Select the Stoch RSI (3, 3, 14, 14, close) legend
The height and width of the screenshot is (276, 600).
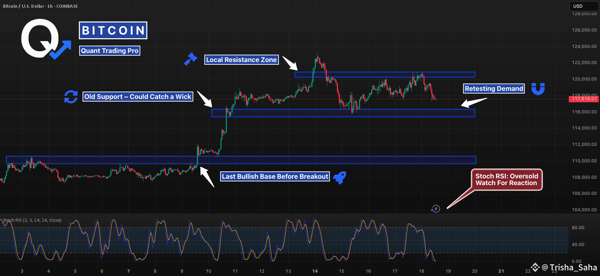click(32, 220)
